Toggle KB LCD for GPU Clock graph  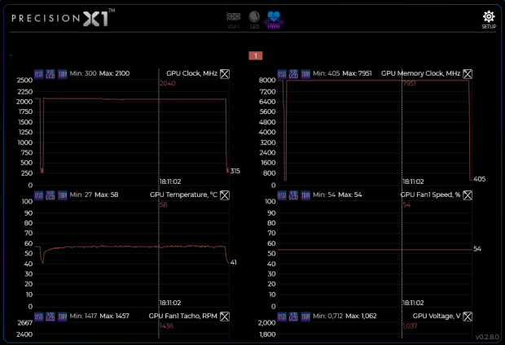pyautogui.click(x=50, y=74)
